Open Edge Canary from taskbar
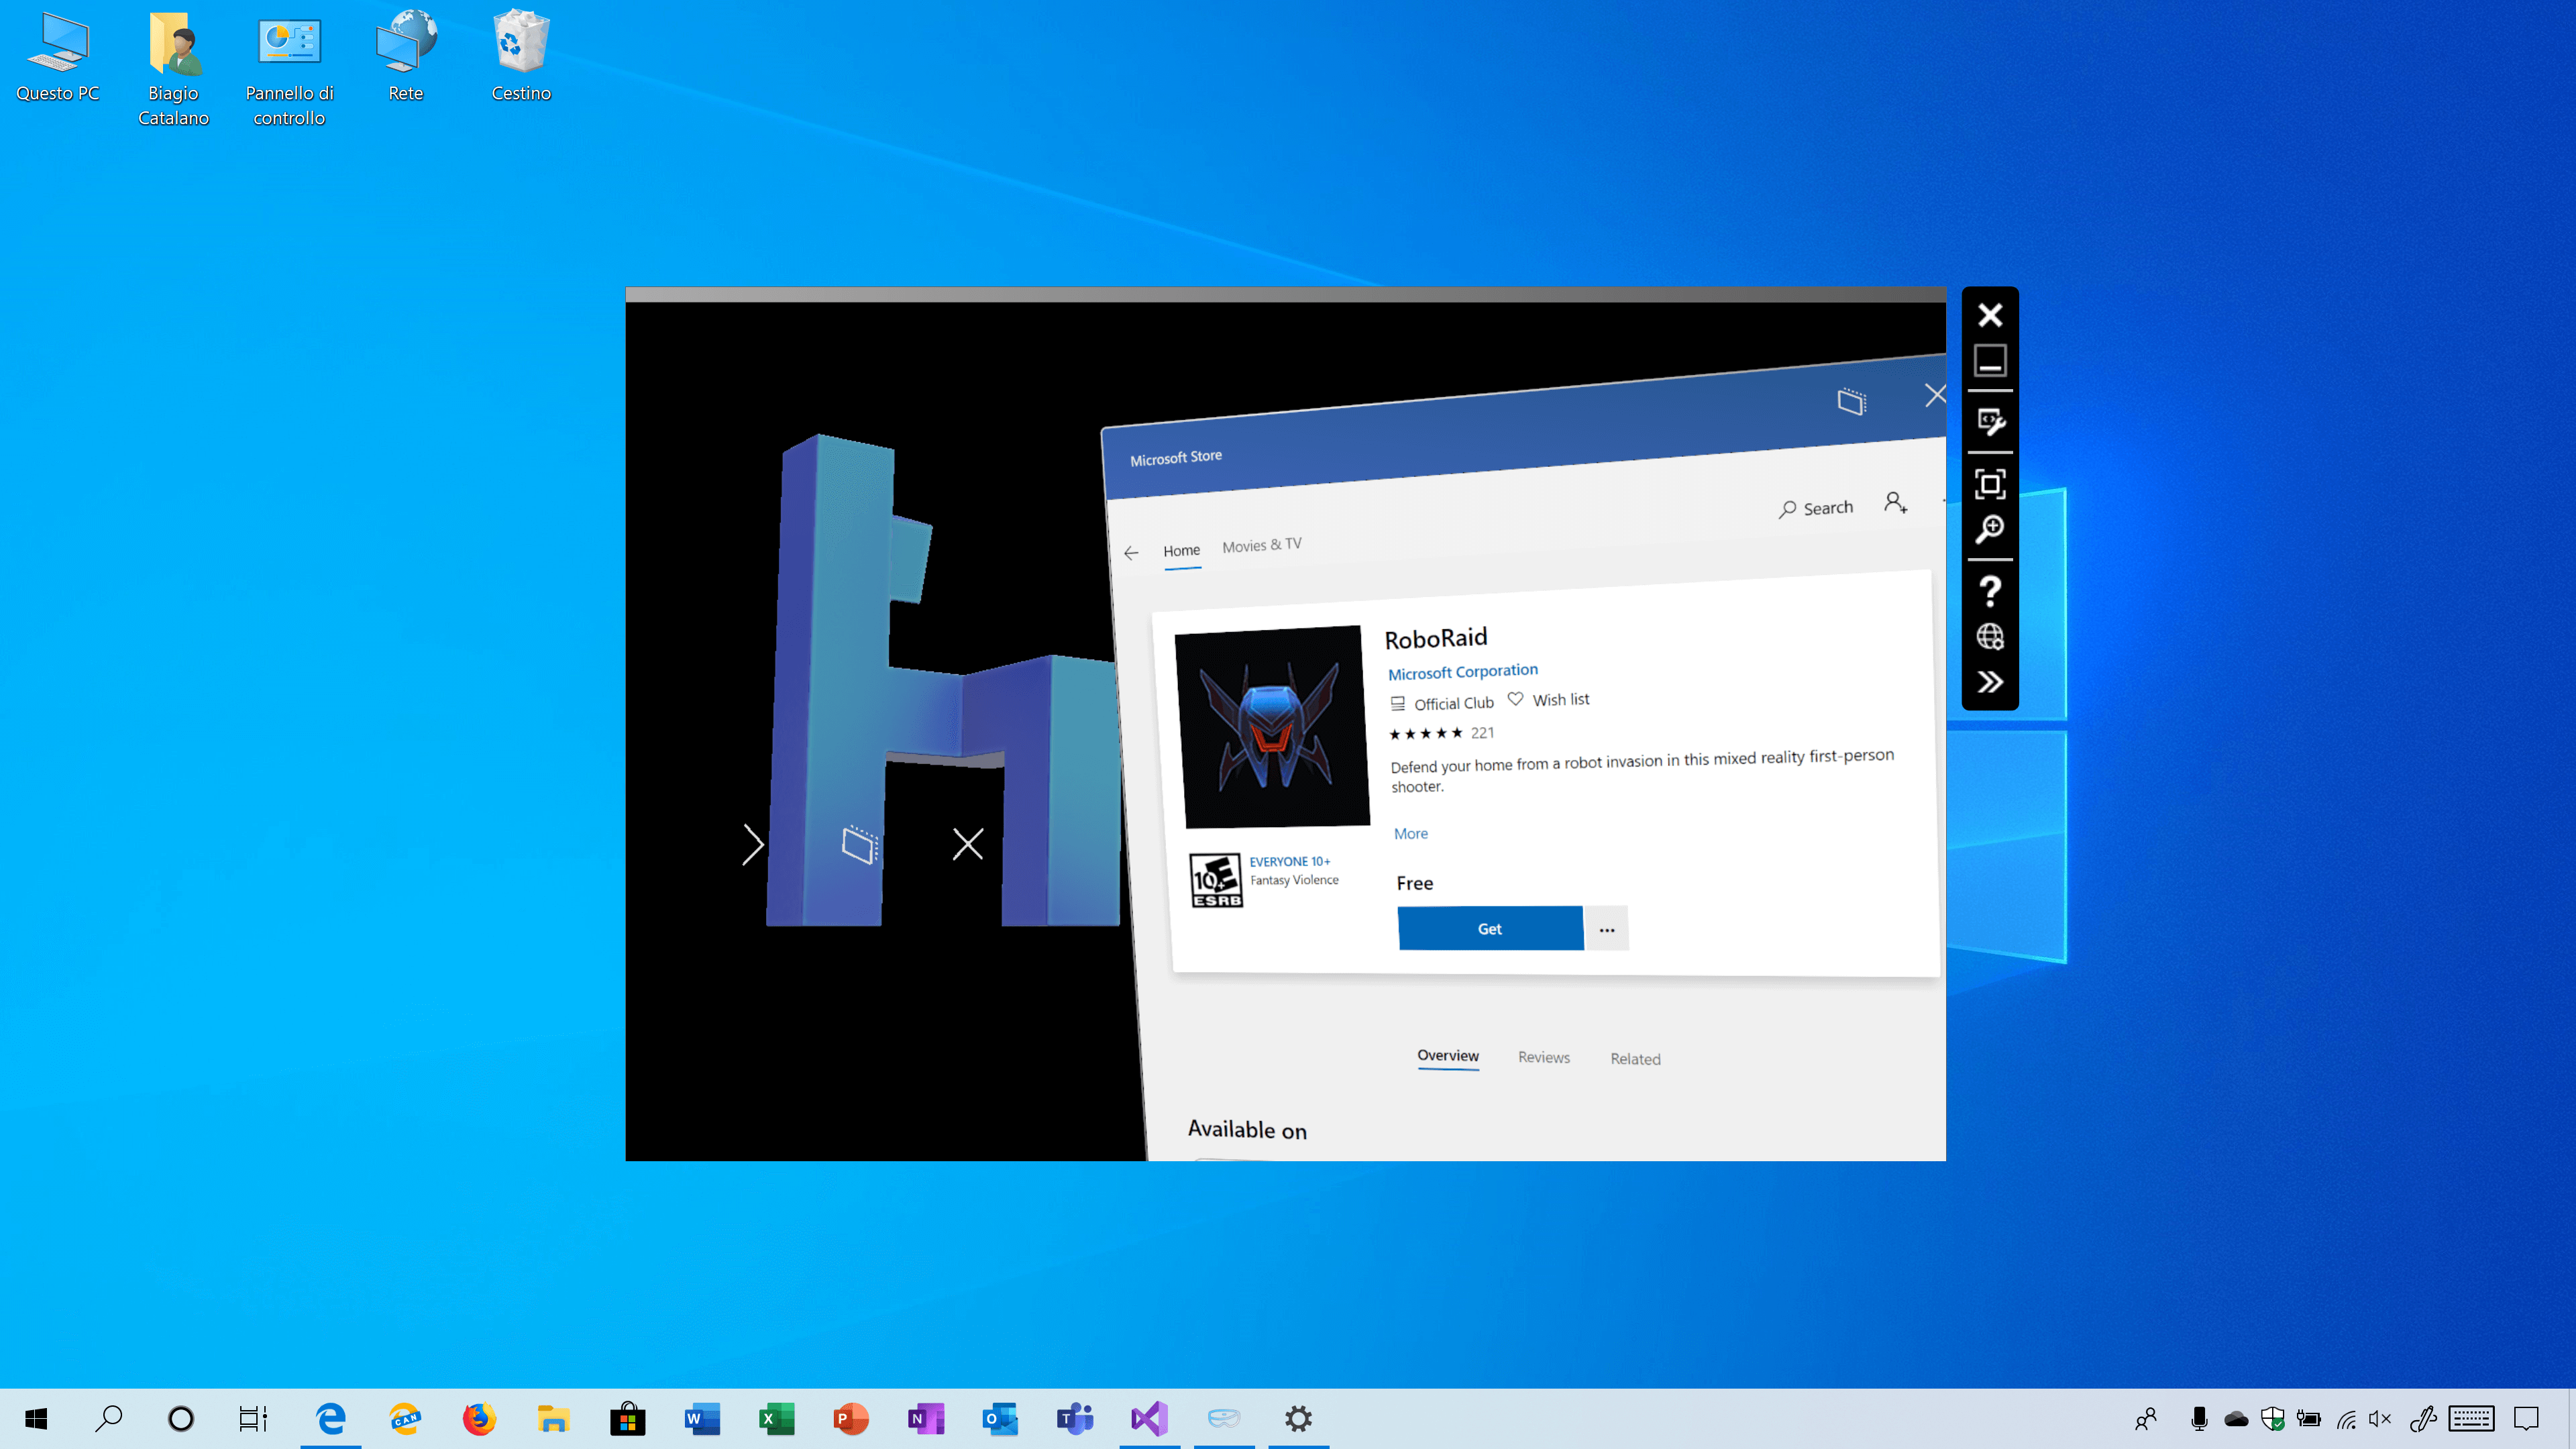 (405, 1418)
